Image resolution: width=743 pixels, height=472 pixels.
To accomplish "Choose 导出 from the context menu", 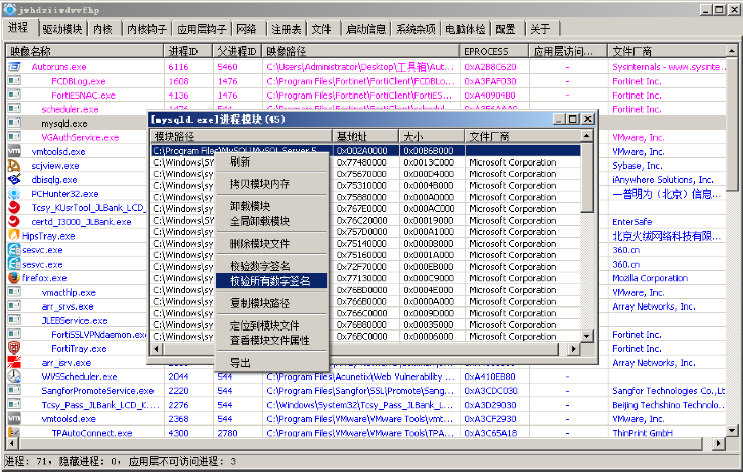I will click(x=272, y=363).
